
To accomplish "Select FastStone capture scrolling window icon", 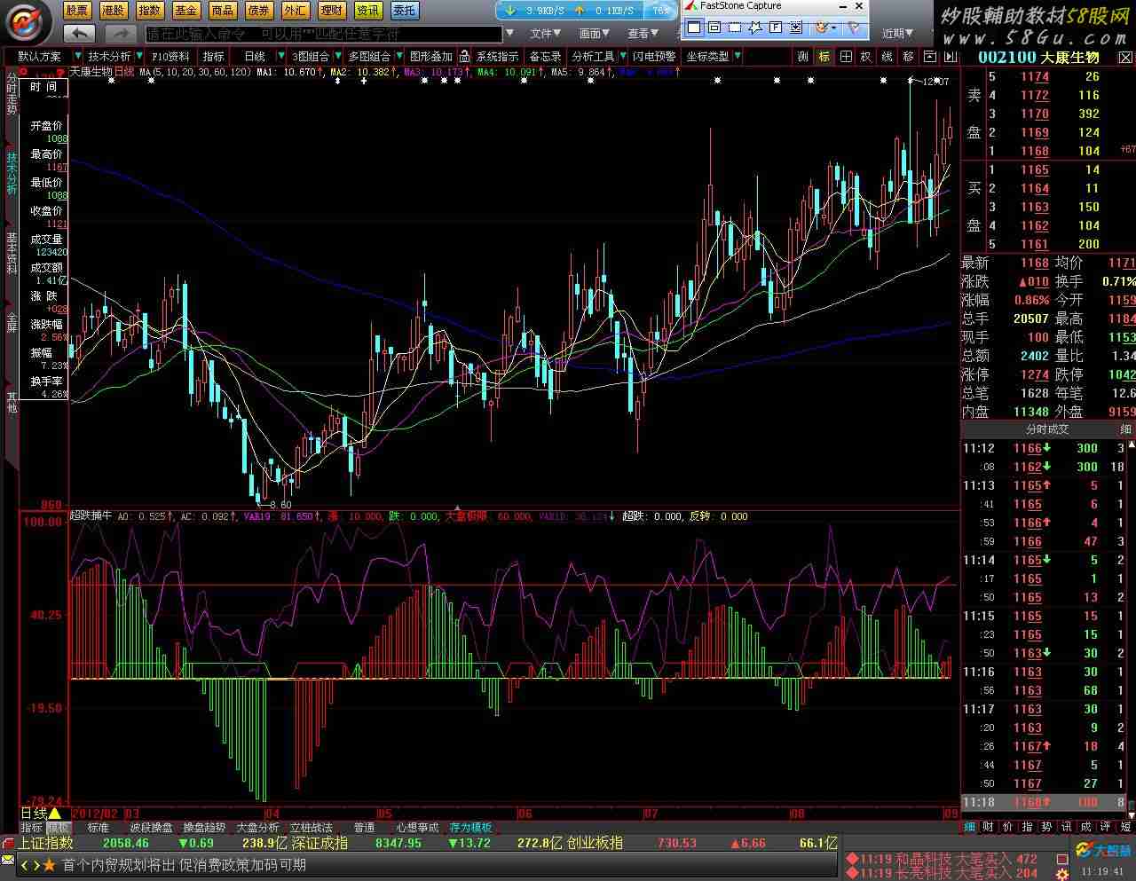I will 796,28.
